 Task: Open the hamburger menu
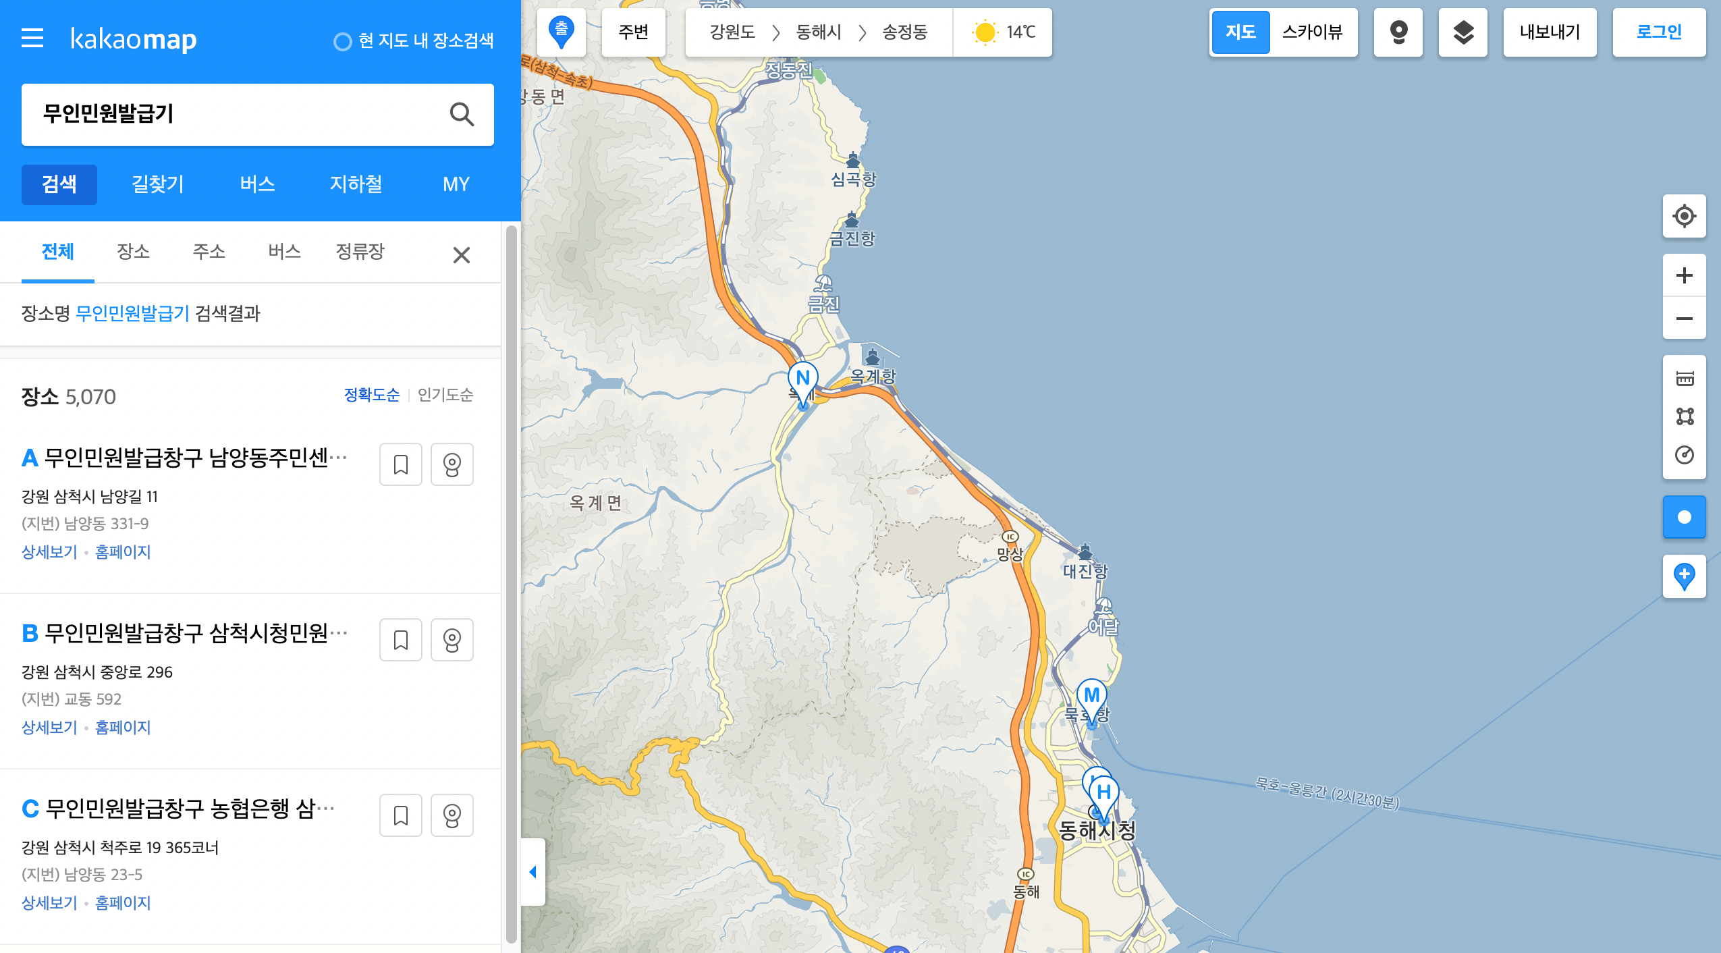[x=32, y=38]
